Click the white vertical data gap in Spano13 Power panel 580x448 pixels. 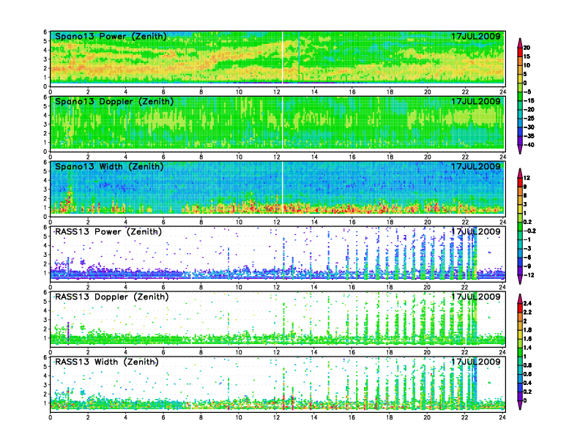pos(282,58)
